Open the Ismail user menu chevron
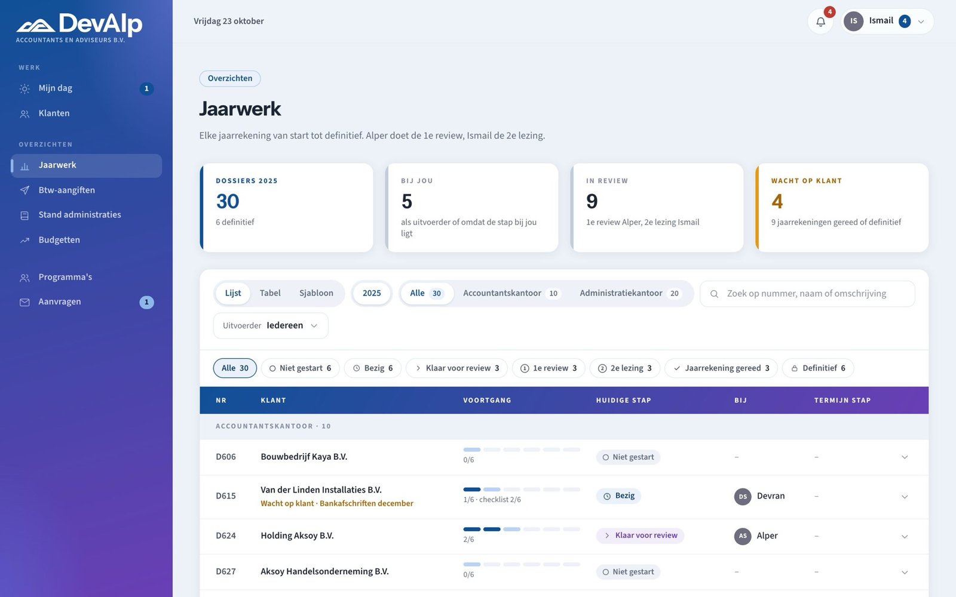Viewport: 956px width, 597px height. click(x=921, y=21)
